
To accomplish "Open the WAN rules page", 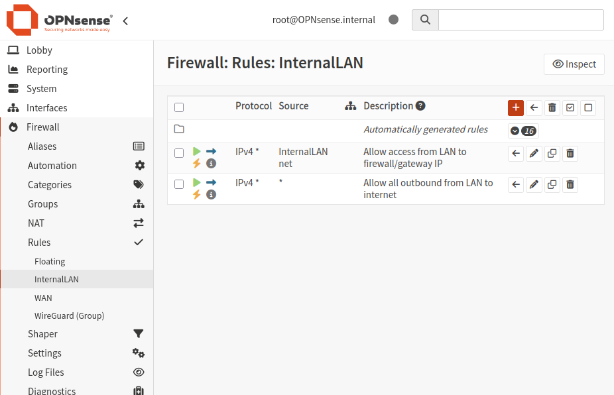I will [x=43, y=298].
